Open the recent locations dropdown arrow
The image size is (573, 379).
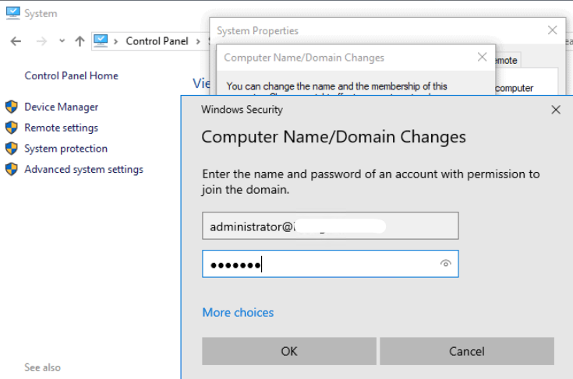tap(62, 40)
